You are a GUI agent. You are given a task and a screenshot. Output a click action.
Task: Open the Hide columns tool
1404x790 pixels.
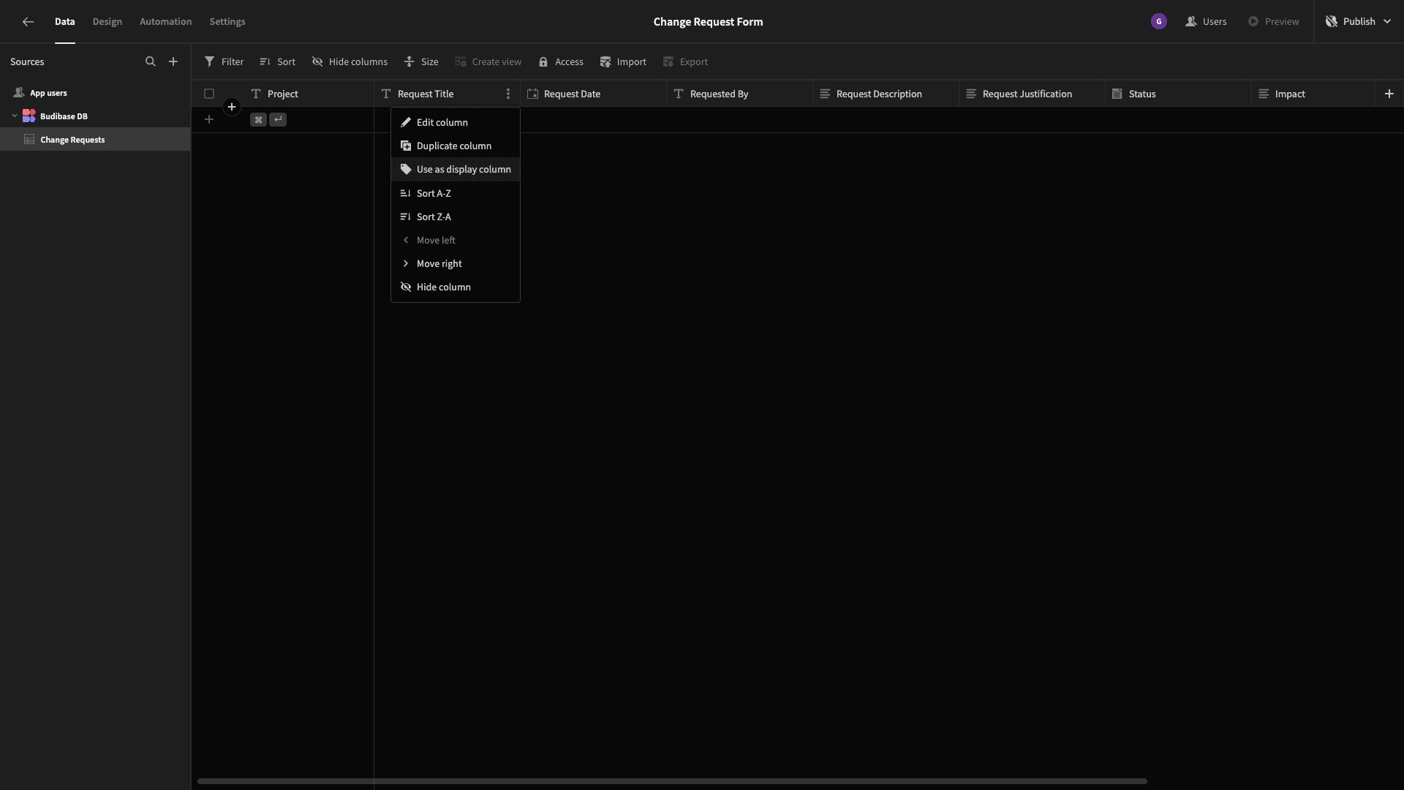tap(350, 62)
